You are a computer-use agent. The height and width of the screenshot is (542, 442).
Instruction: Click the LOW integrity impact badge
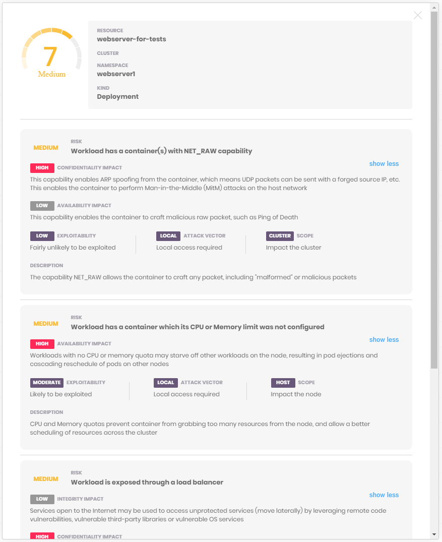(42, 499)
